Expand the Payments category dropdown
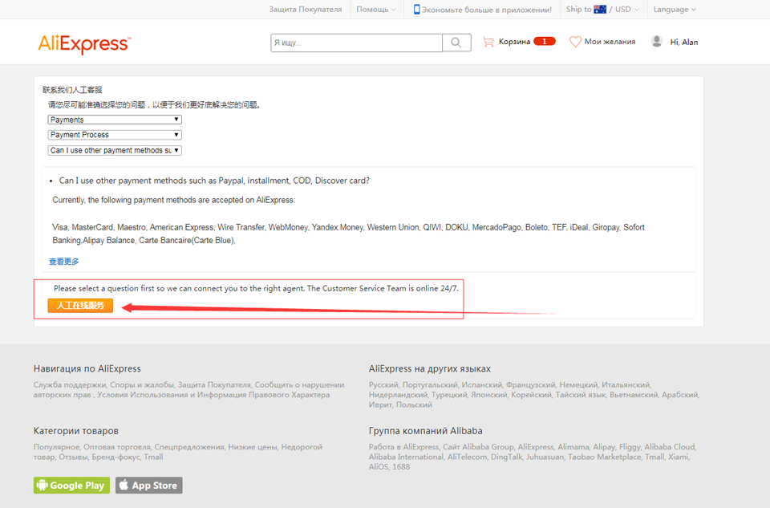Screen dimensions: 770x508 [x=115, y=120]
